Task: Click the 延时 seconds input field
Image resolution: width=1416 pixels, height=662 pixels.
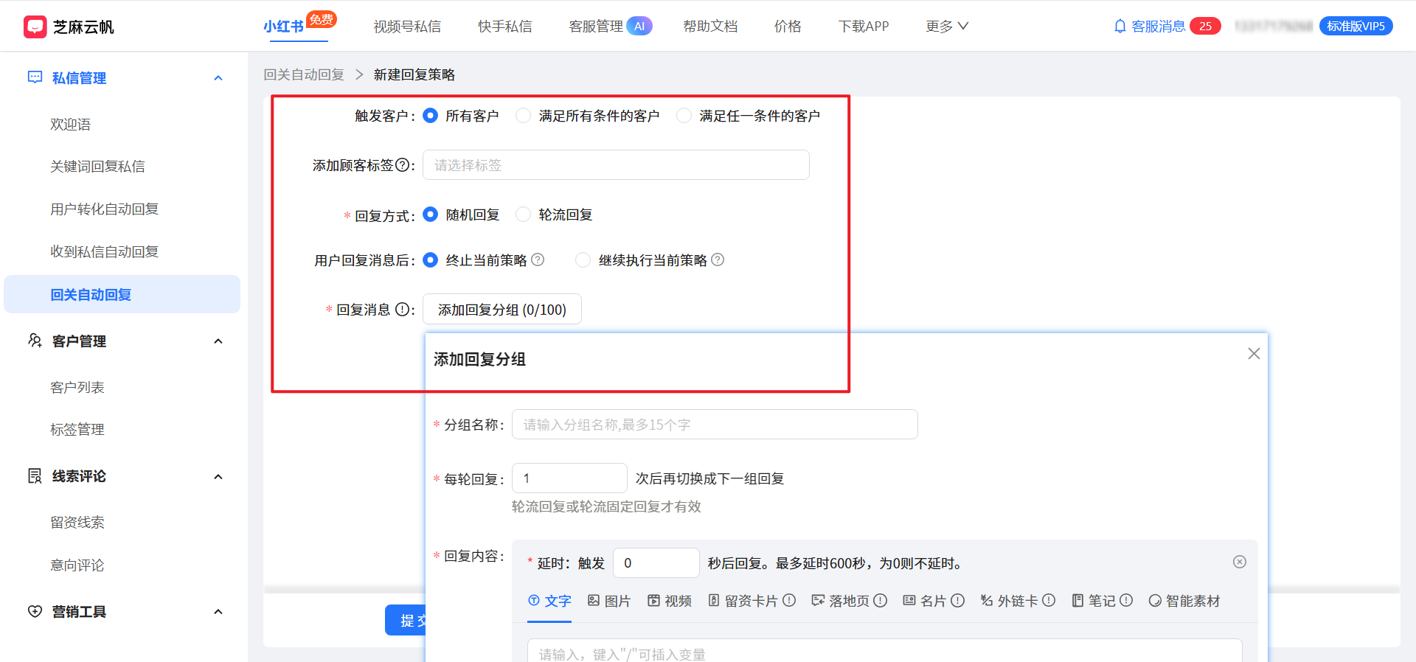Action: click(x=656, y=563)
